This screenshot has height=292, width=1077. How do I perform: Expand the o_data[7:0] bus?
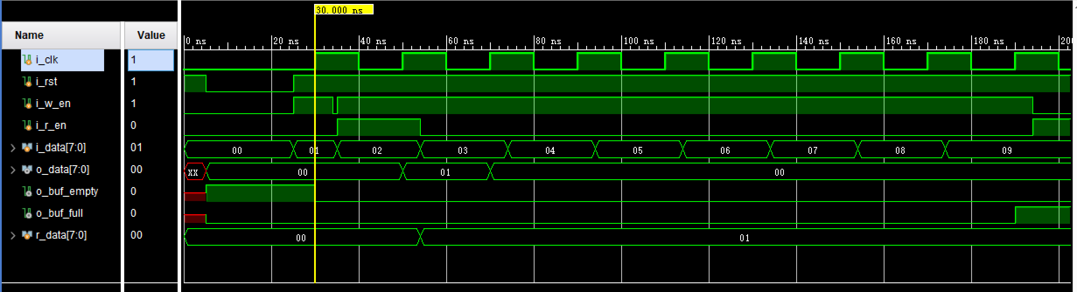[x=13, y=170]
